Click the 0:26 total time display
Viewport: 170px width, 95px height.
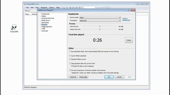(97, 40)
